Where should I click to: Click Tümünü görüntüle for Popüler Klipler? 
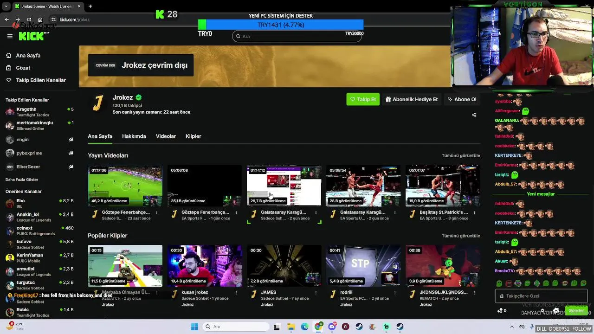(x=460, y=236)
